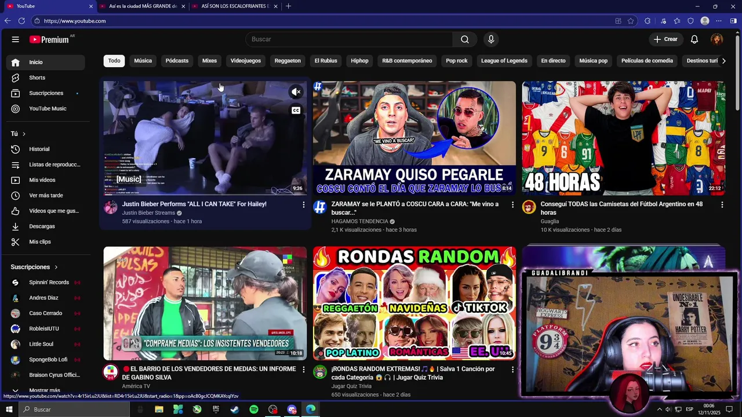Click the Crear button
The height and width of the screenshot is (417, 742).
[665, 39]
